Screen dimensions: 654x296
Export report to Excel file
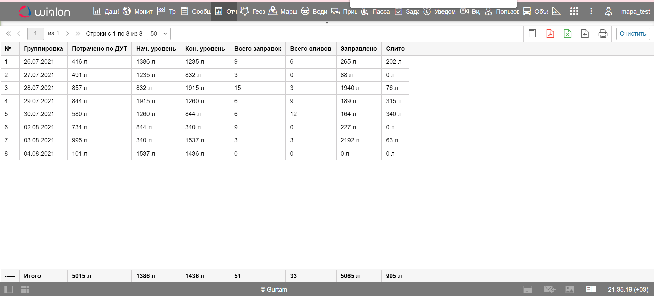tap(567, 34)
